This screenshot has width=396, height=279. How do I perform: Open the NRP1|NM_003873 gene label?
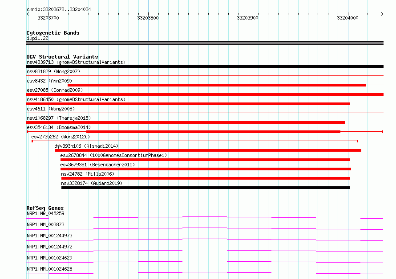pos(45,224)
